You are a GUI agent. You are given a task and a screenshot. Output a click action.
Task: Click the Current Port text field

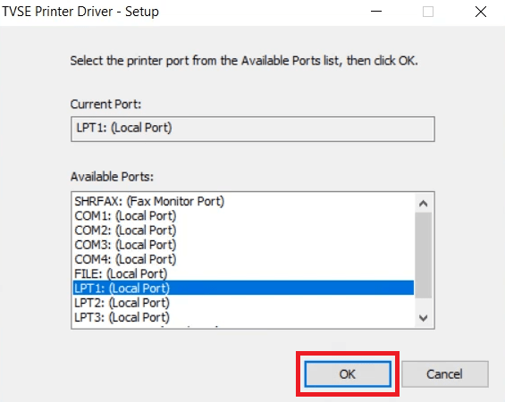click(x=253, y=129)
